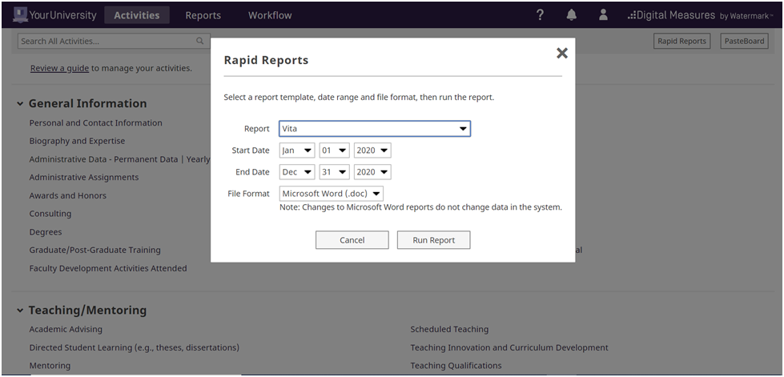
Task: Open Directed Student Learning
Action: tap(134, 347)
